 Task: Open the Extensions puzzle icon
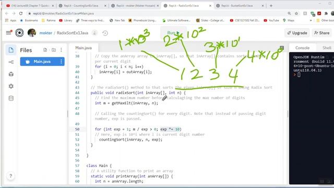326,14
